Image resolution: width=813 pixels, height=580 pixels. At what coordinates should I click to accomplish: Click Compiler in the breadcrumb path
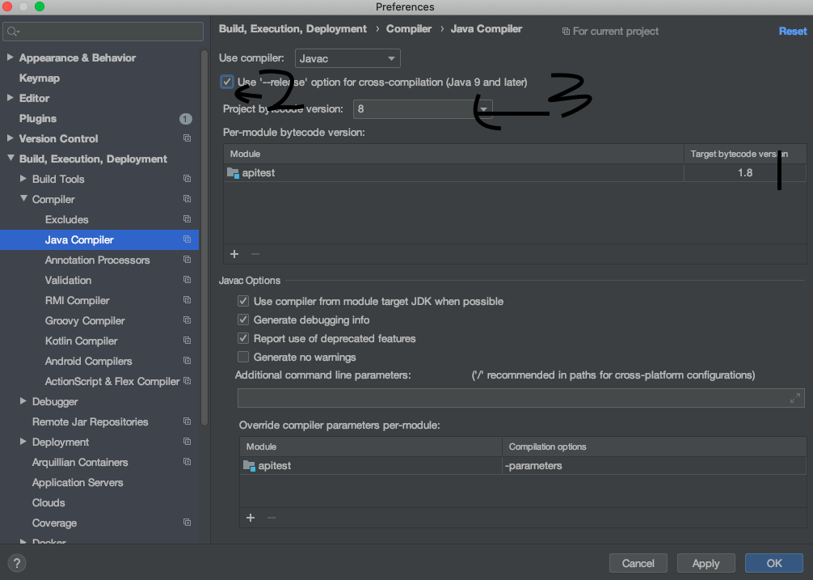409,29
